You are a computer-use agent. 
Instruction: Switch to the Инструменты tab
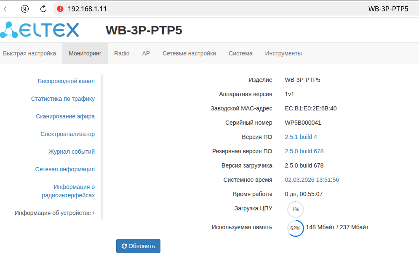[x=283, y=53]
